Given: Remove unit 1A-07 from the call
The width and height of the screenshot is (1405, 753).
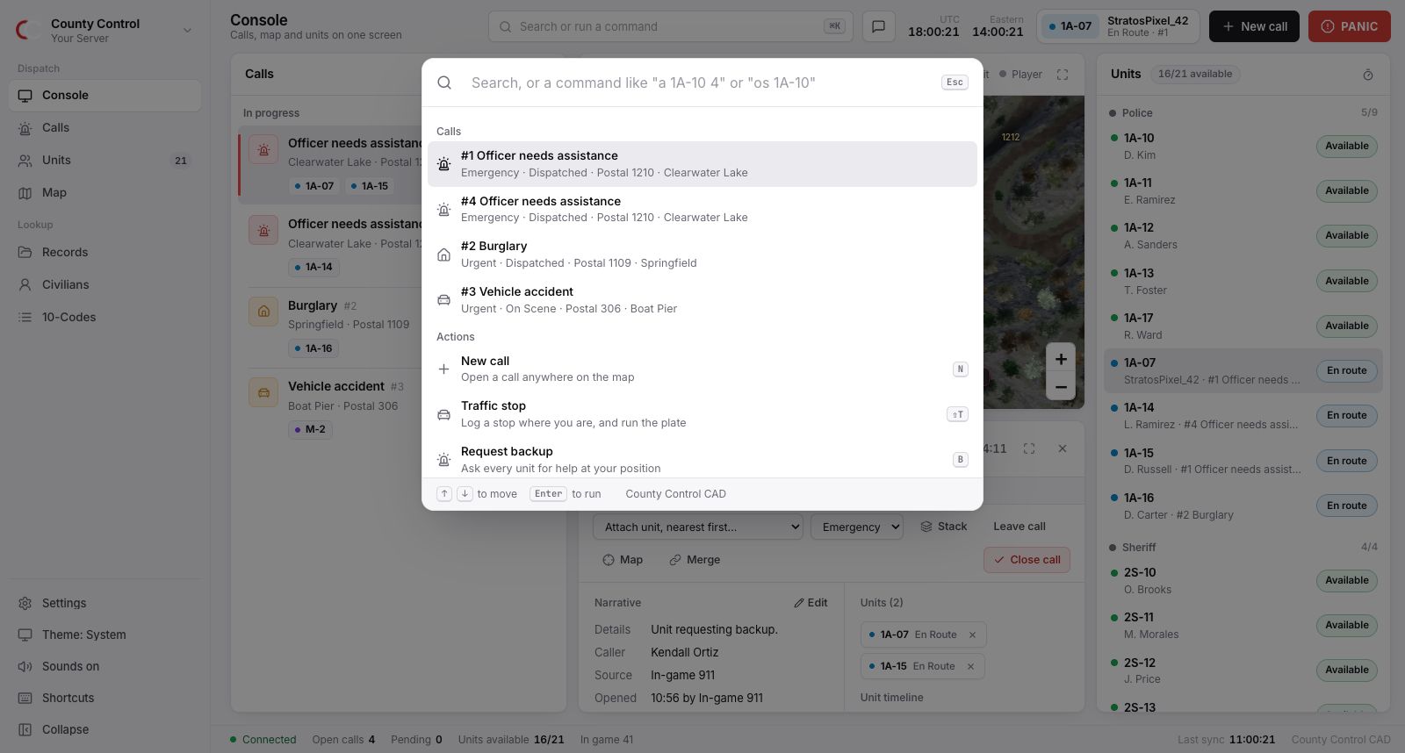Looking at the screenshot, I should coord(972,635).
